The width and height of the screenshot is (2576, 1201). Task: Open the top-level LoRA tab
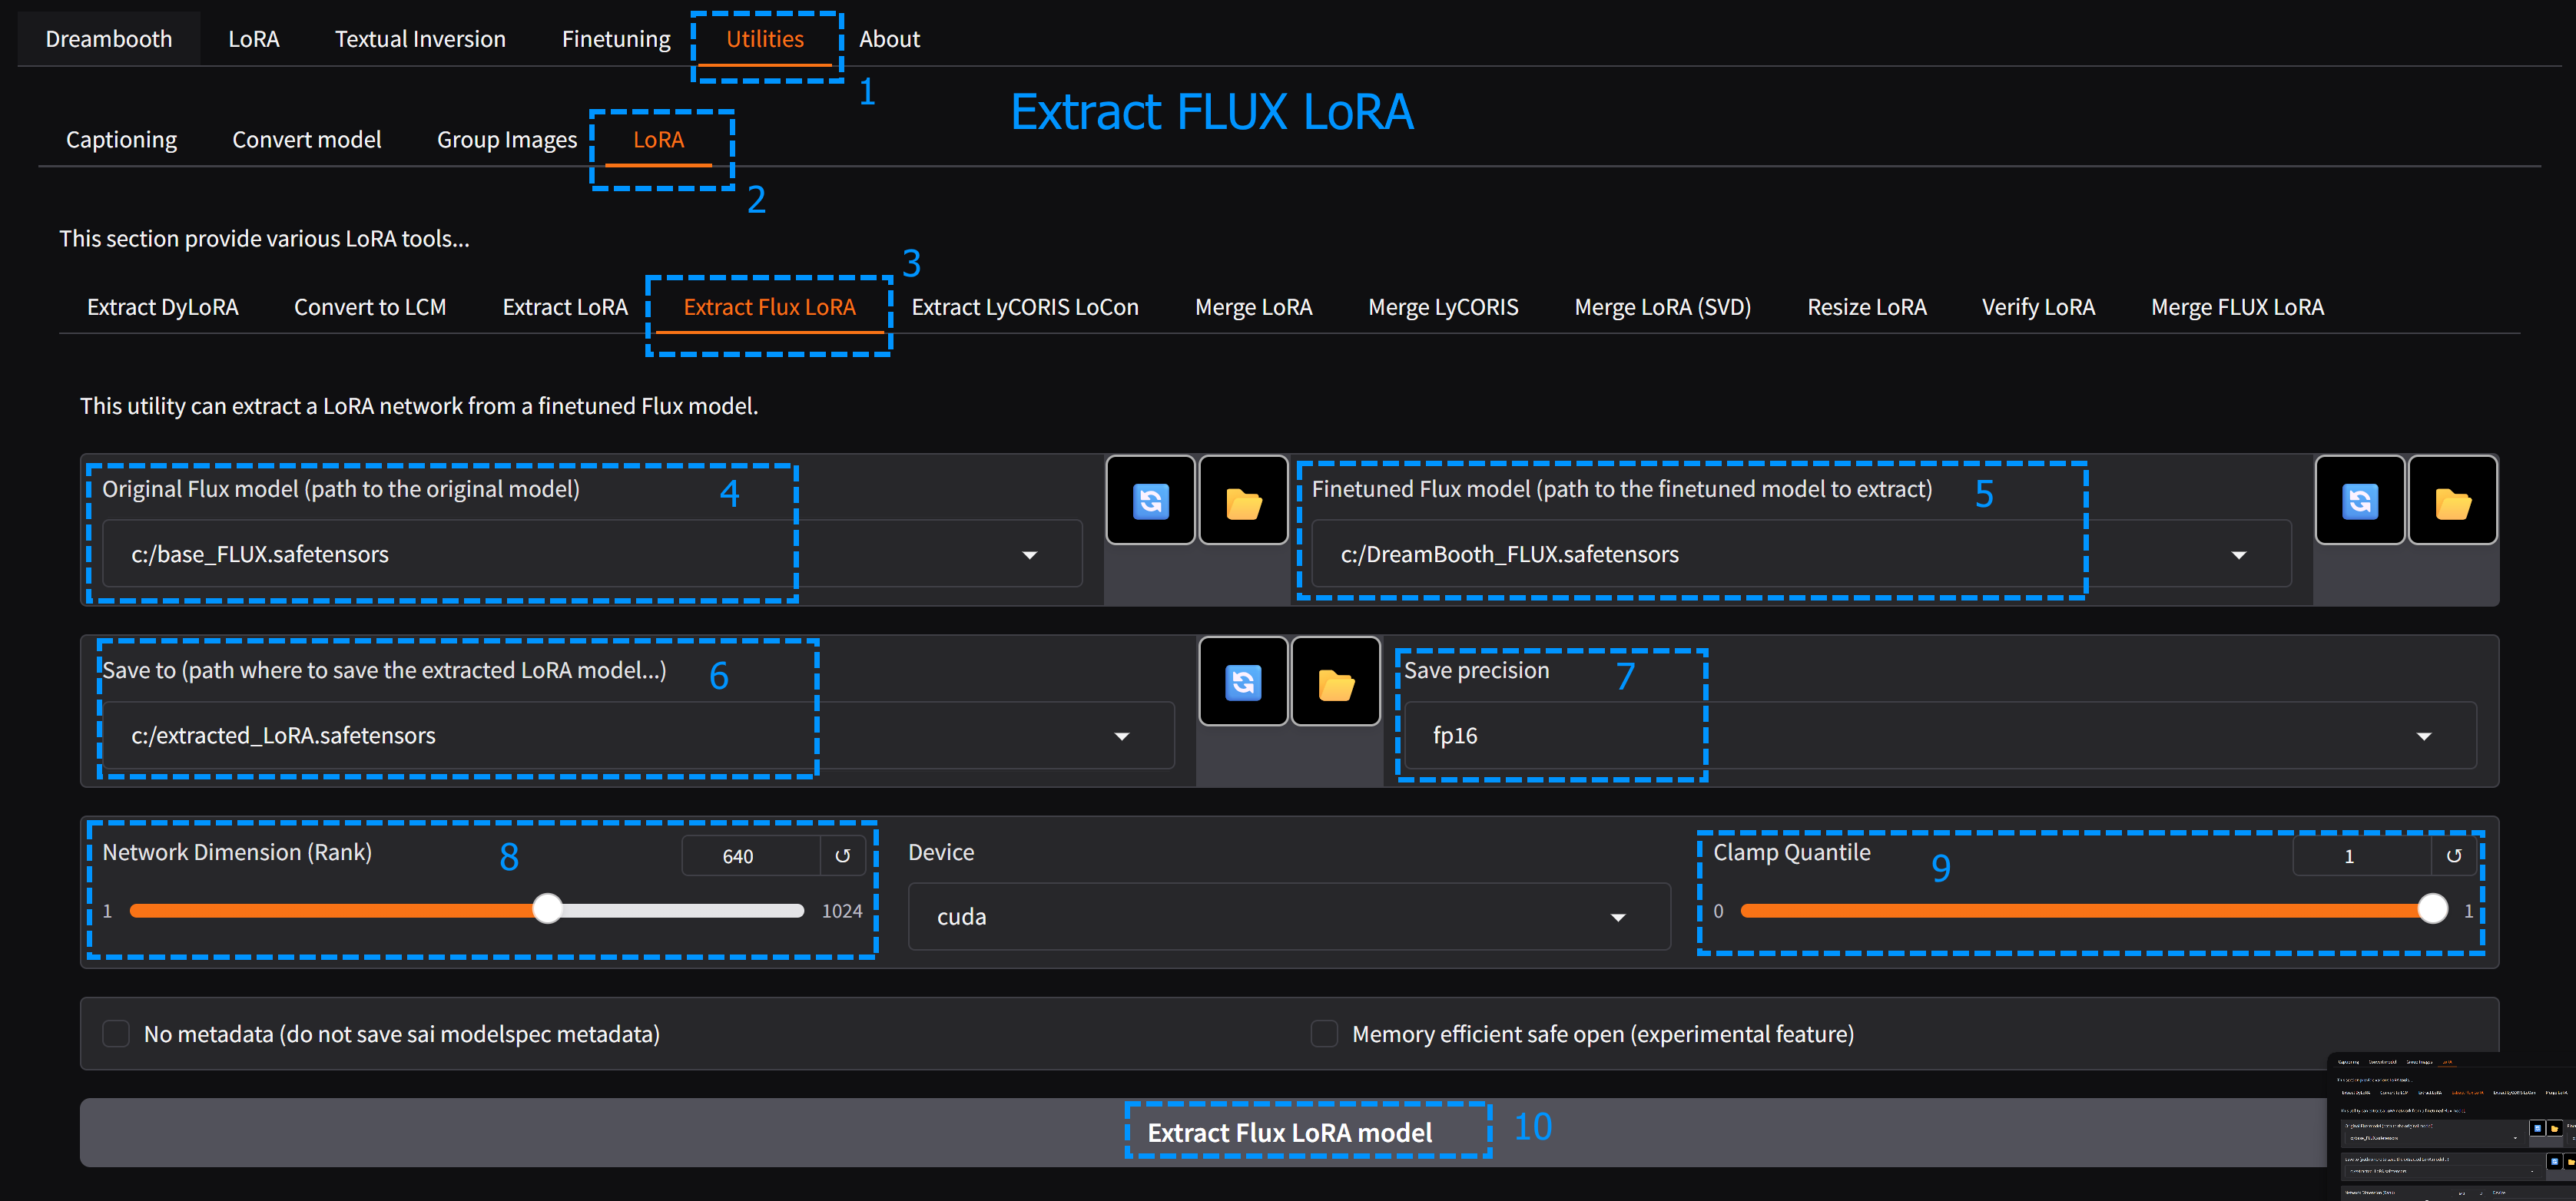(x=254, y=39)
